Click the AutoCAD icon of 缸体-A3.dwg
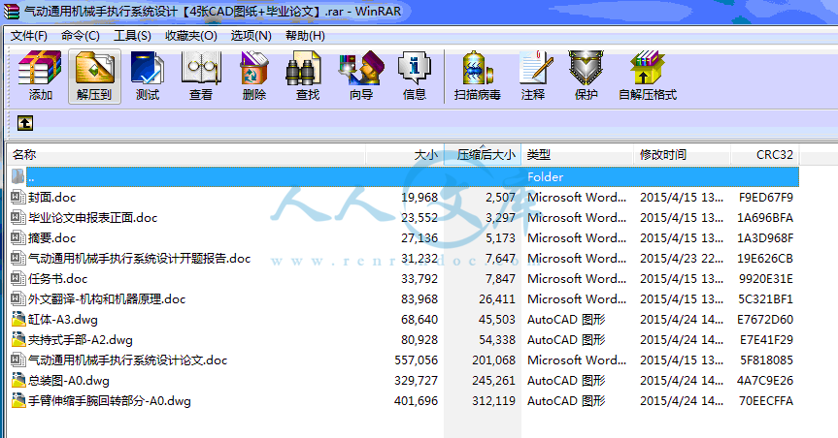This screenshot has height=438, width=838. coord(18,319)
